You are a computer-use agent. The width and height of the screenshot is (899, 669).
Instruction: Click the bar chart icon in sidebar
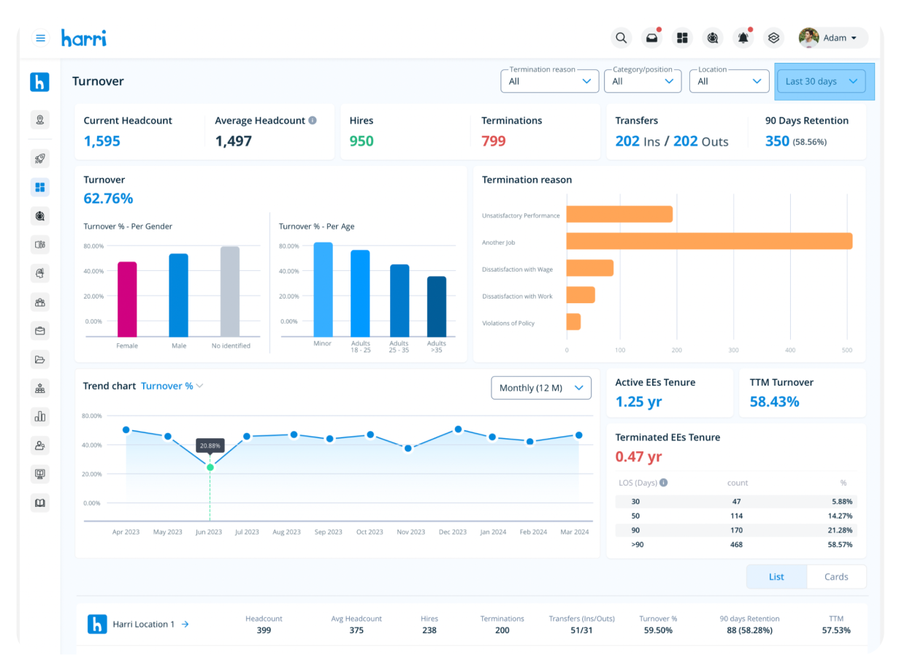pos(40,416)
